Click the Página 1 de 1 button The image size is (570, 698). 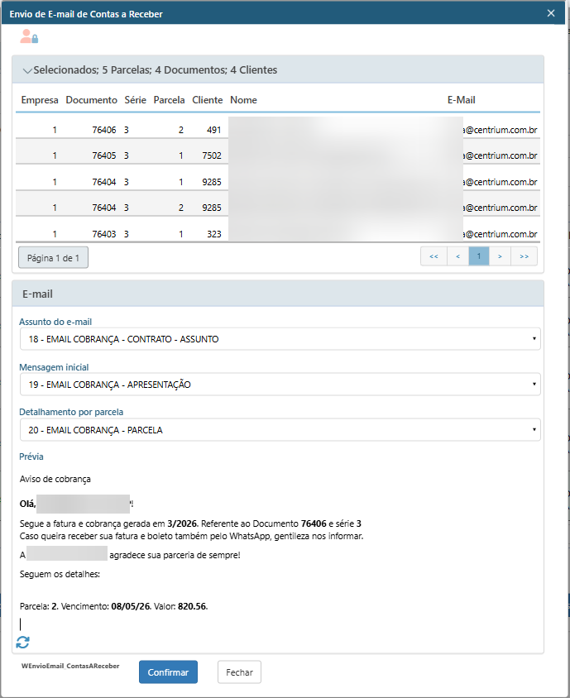pos(53,258)
